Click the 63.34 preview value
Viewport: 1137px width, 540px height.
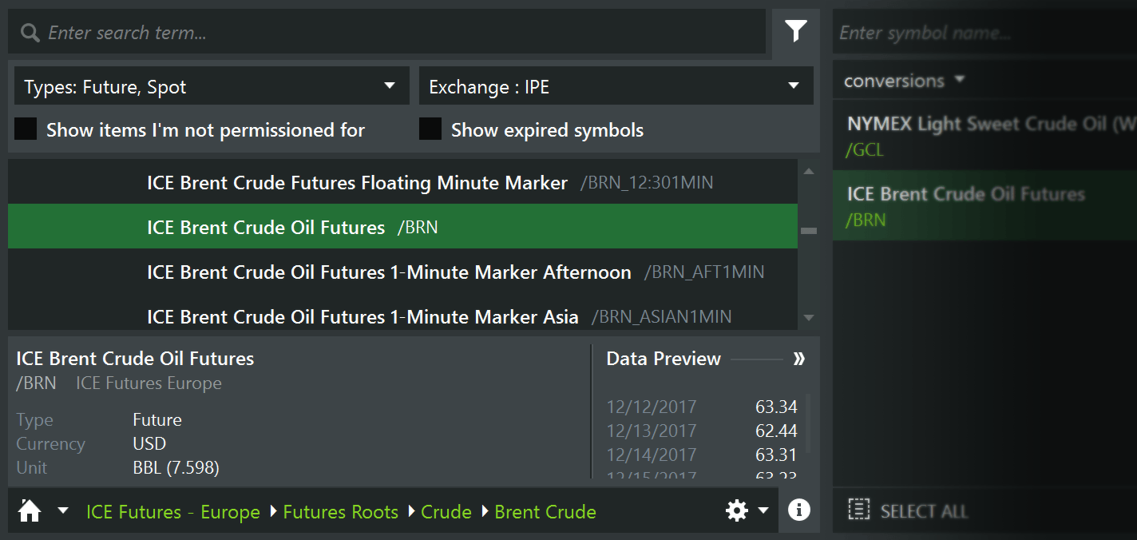pyautogui.click(x=776, y=407)
